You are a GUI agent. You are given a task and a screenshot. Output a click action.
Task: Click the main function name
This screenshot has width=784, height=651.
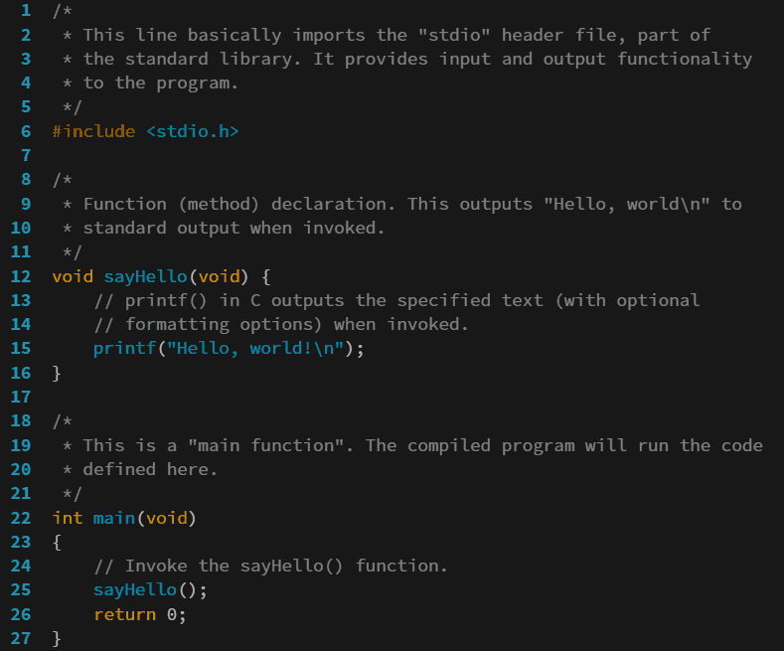[x=114, y=518]
